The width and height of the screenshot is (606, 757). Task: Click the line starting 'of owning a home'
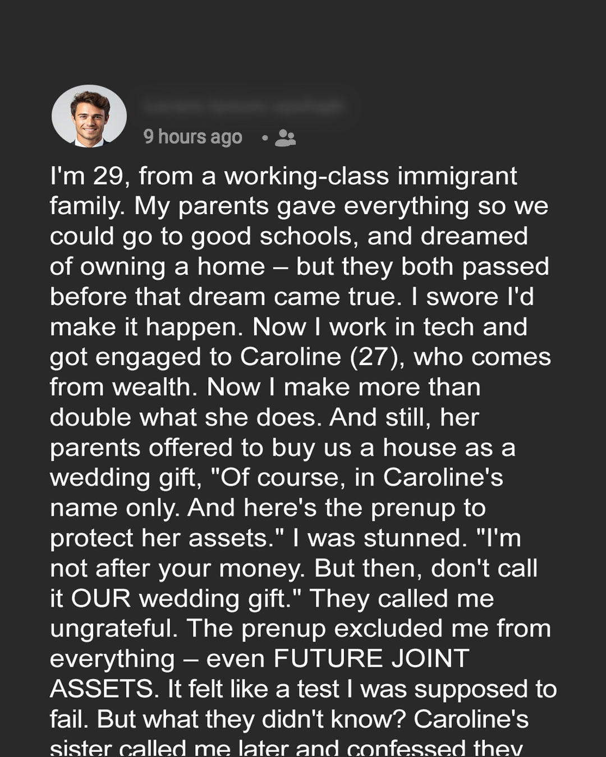pos(299,267)
